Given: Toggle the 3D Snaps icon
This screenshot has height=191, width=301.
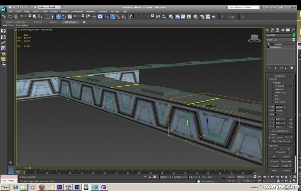Looking at the screenshot, I should click(107, 17).
